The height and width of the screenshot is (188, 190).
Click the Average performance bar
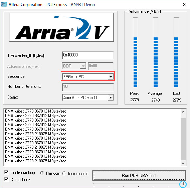(x=156, y=52)
